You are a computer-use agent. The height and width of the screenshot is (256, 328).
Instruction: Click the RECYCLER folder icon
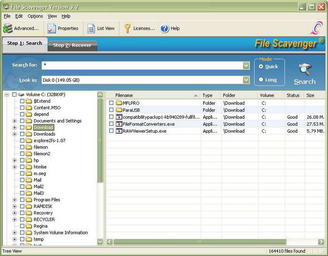click(x=29, y=219)
